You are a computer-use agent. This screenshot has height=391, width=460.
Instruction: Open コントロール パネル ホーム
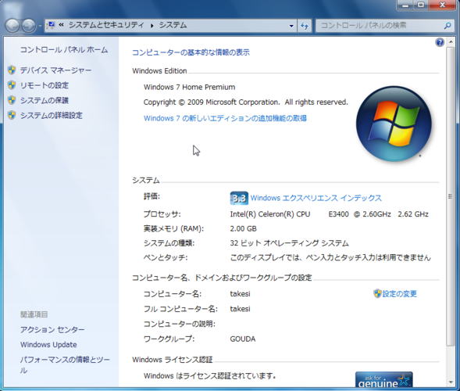(64, 49)
